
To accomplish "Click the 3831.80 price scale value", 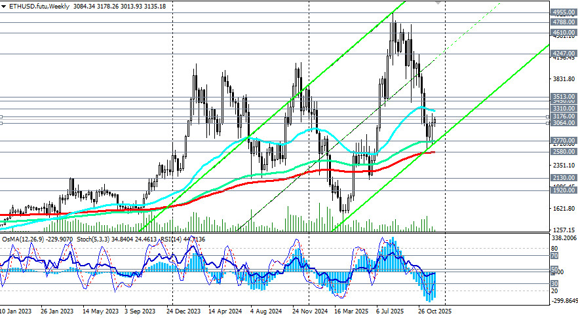I will coord(564,79).
